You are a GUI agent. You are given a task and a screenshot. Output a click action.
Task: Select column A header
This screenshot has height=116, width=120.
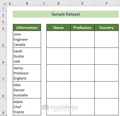point(10,4)
